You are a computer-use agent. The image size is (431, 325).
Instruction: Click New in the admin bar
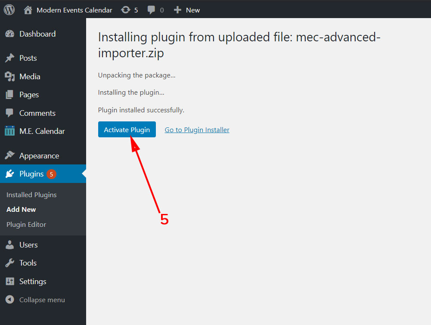(193, 10)
